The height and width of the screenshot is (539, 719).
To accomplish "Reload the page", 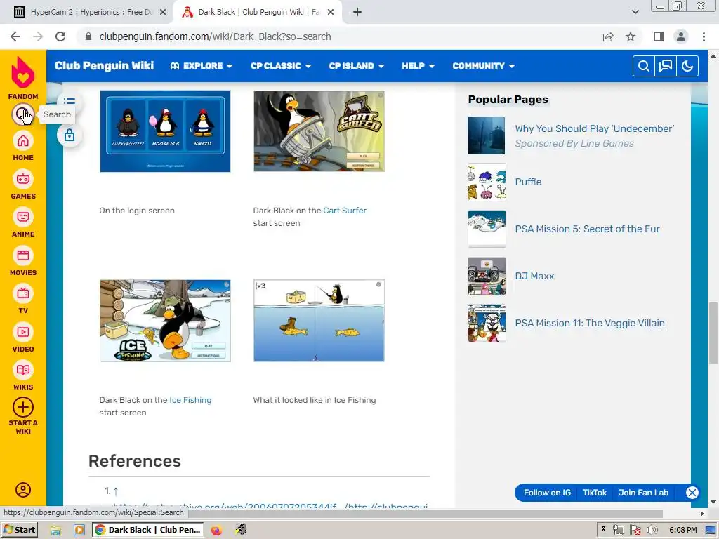I will tap(60, 36).
